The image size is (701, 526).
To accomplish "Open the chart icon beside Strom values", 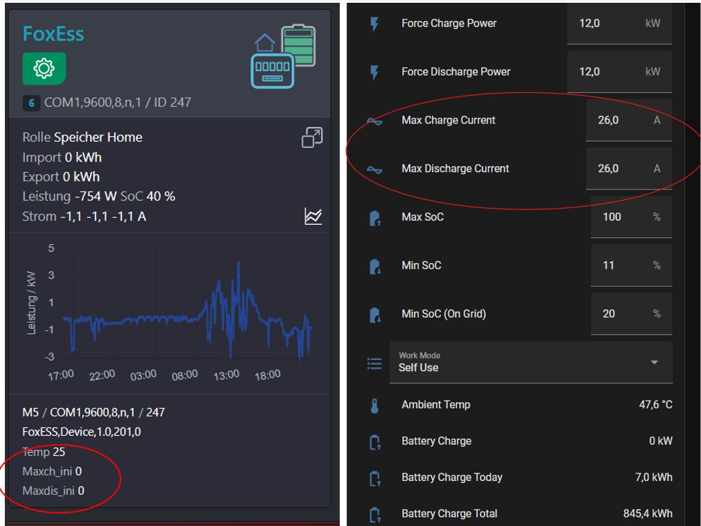I will [x=313, y=217].
